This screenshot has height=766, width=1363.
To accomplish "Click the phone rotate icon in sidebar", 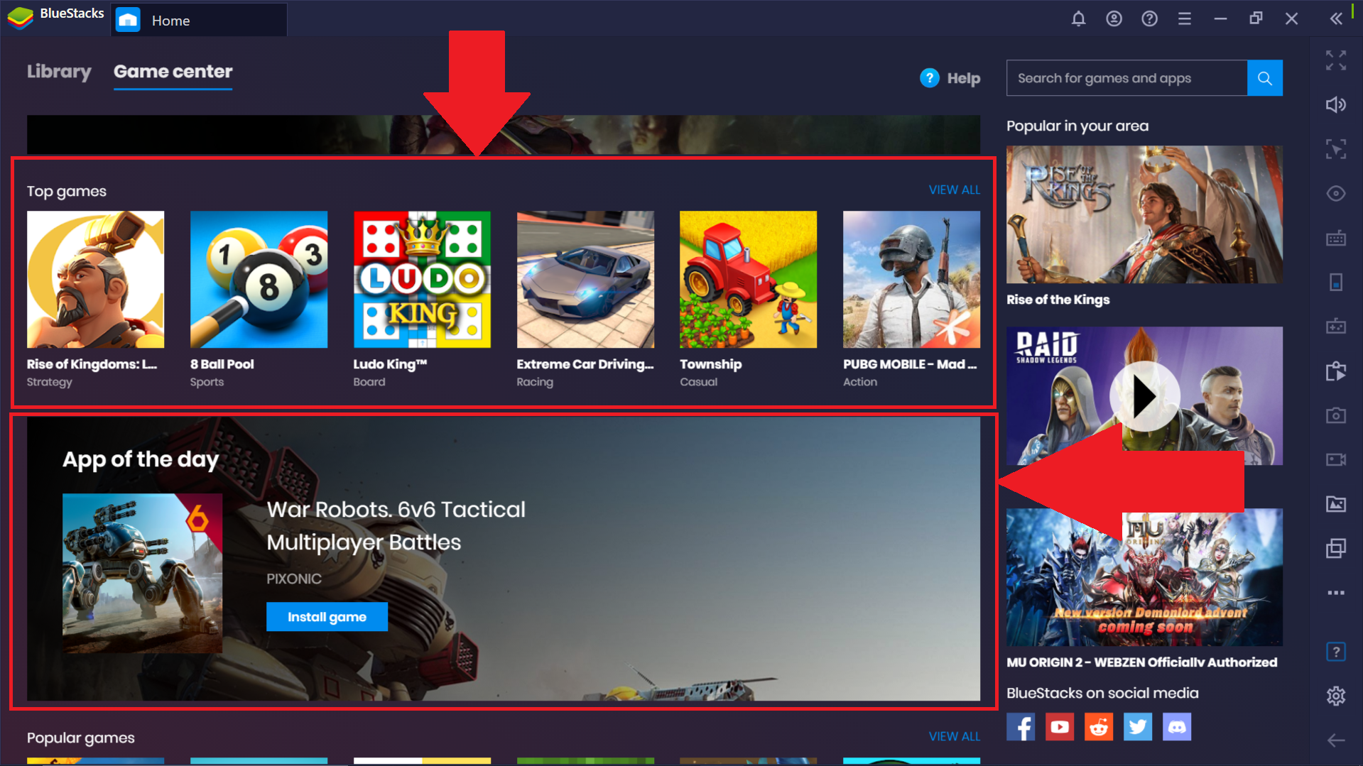I will [x=1336, y=283].
